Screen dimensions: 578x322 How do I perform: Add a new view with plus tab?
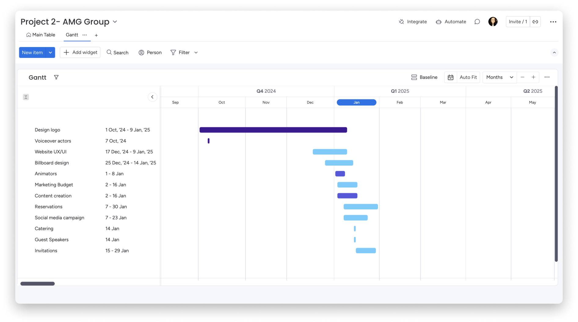click(x=96, y=35)
